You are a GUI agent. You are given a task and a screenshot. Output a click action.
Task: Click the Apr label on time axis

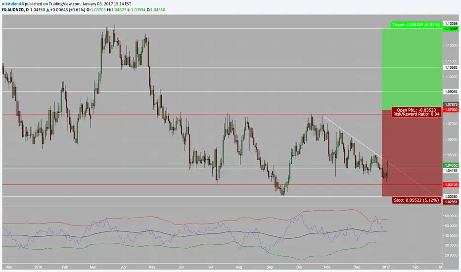(x=124, y=267)
